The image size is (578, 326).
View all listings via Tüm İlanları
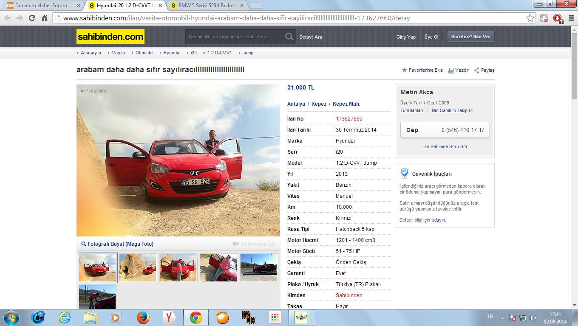coord(412,110)
